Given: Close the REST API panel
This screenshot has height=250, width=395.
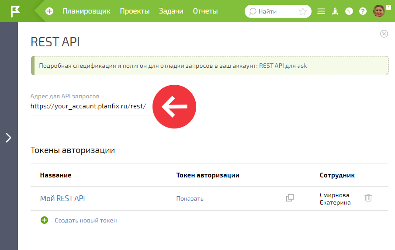Looking at the screenshot, I should pyautogui.click(x=384, y=34).
